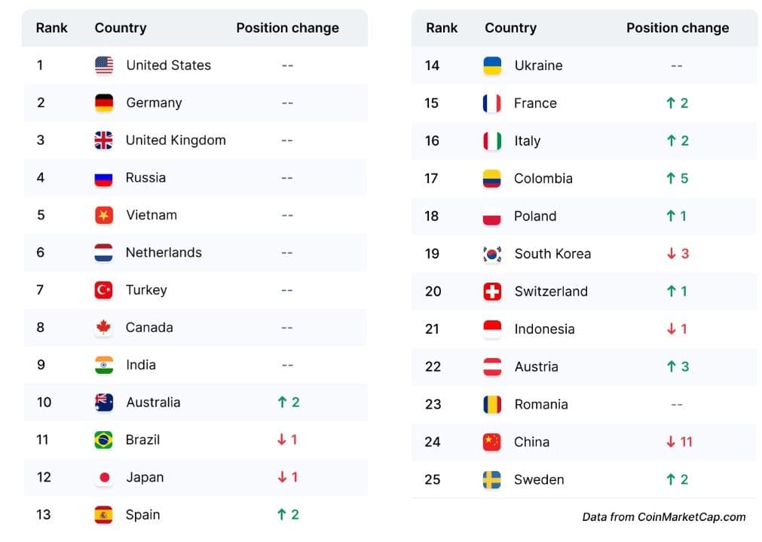762x542 pixels.
Task: Click Australia's green up arrow
Action: tap(282, 403)
